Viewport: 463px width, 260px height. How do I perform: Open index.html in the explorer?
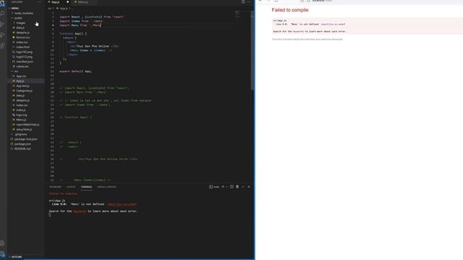pyautogui.click(x=22, y=47)
